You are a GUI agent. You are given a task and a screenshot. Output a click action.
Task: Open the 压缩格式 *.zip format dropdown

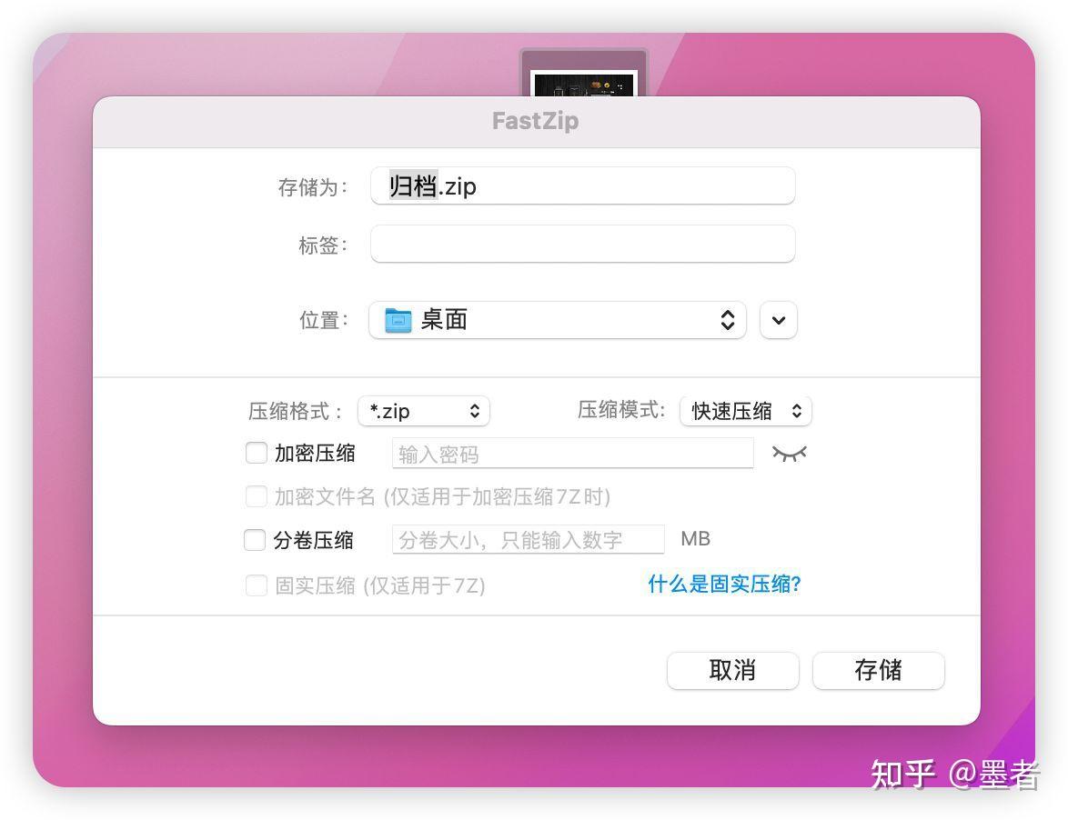point(424,411)
